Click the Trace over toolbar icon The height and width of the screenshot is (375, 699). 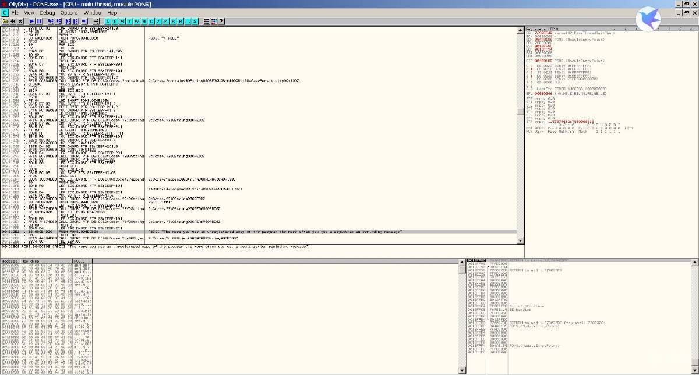[74, 21]
